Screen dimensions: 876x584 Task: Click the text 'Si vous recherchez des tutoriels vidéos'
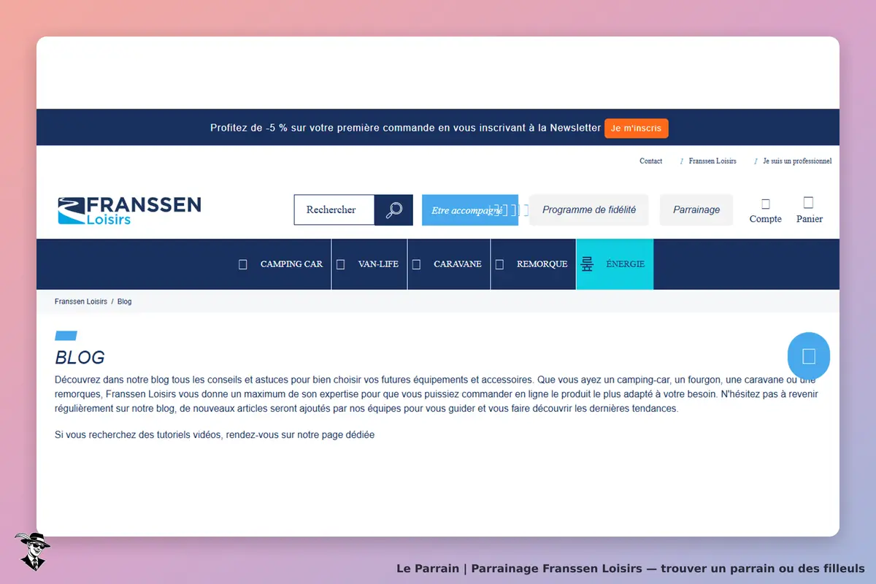138,435
